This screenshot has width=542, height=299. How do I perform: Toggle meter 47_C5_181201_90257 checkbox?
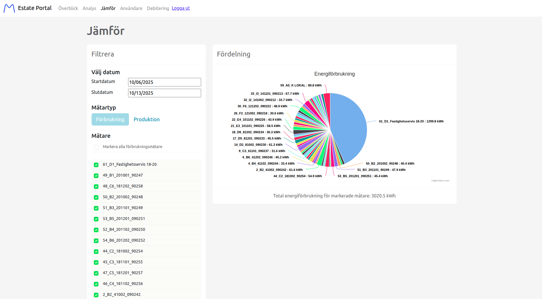(x=96, y=273)
